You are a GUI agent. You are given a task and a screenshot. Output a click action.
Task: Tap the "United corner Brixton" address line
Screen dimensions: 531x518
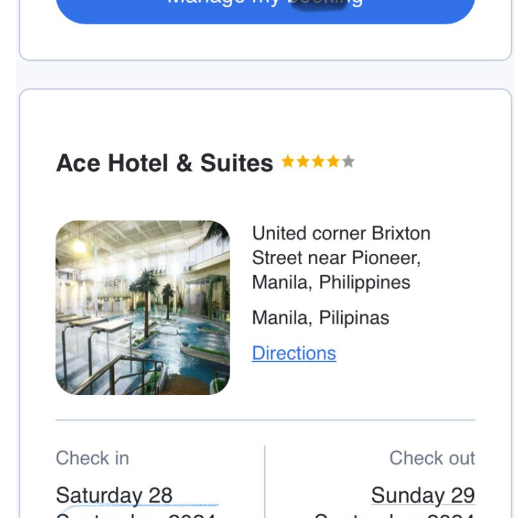coord(341,233)
